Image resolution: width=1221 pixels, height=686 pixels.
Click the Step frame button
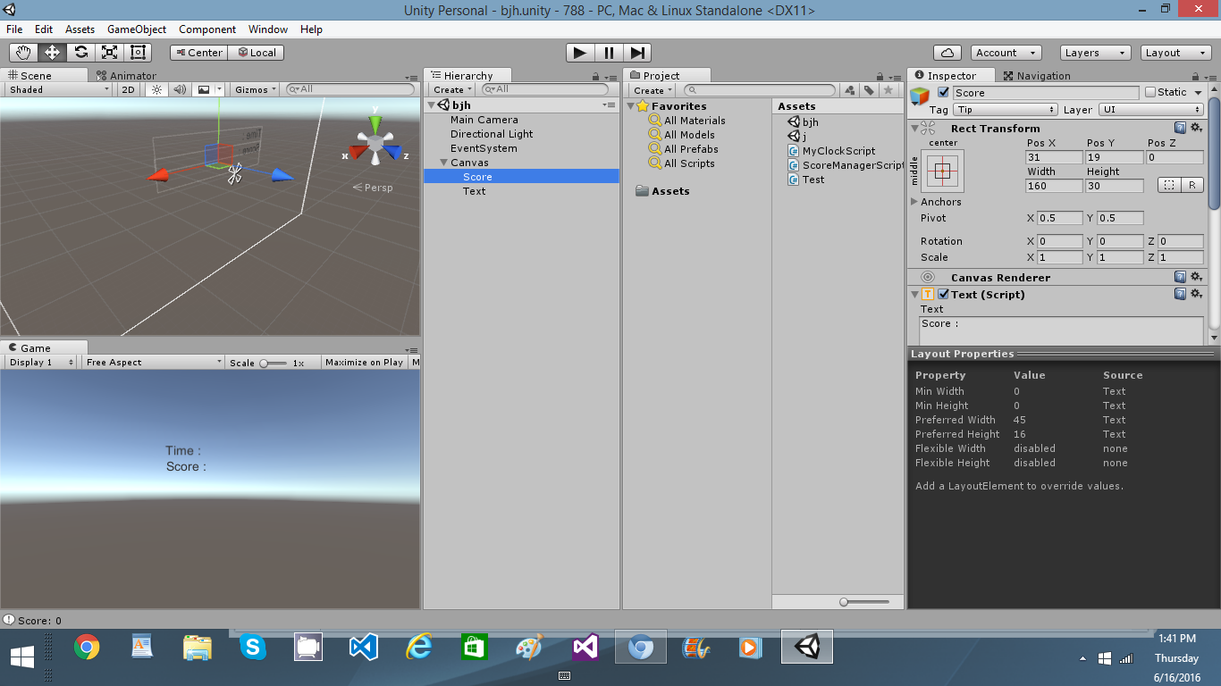(x=637, y=53)
